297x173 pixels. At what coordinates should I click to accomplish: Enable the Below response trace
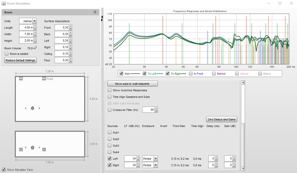260,73
